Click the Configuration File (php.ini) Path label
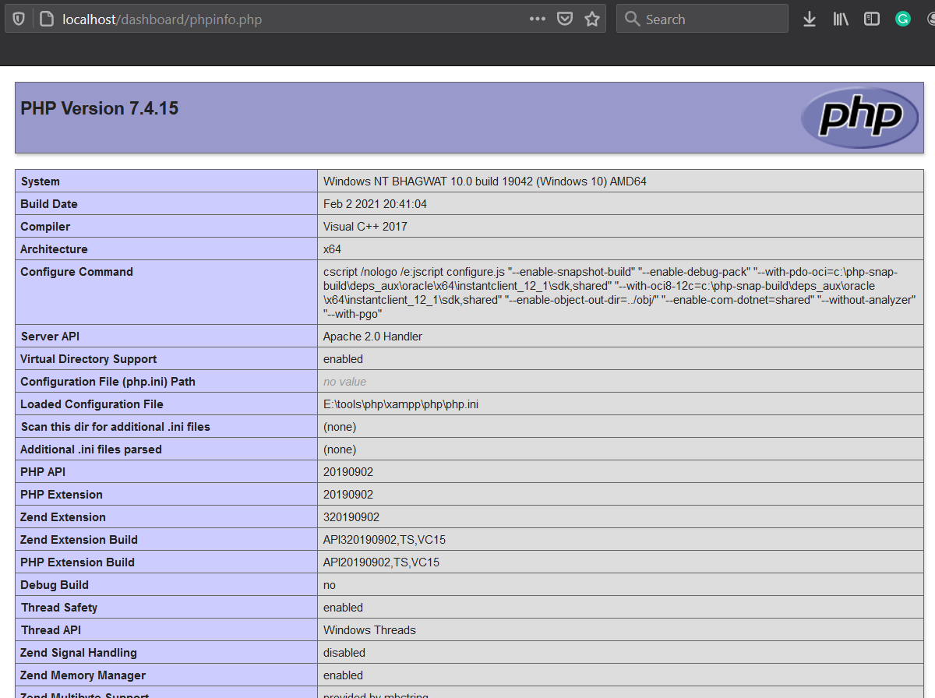Viewport: 935px width, 698px height. click(108, 382)
